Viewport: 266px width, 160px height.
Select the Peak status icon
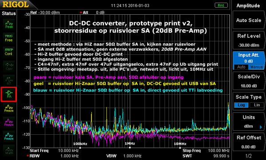coord(9,24)
